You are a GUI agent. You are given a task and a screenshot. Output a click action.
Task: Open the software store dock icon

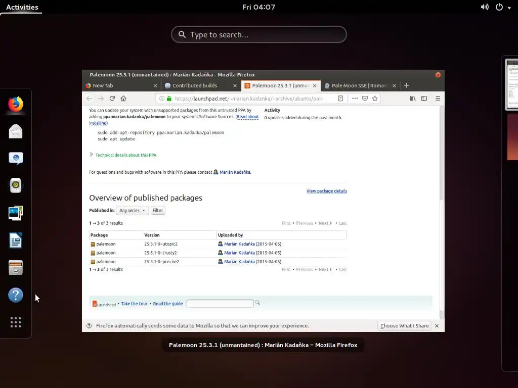pos(16,268)
